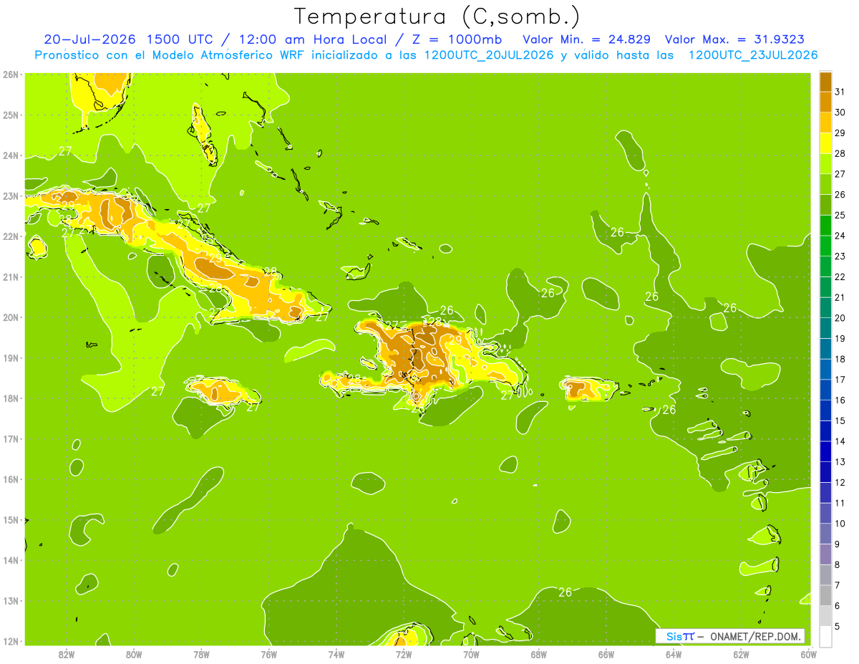The height and width of the screenshot is (664, 859).
Task: Click the '80W' longitude axis label
Action: [134, 654]
